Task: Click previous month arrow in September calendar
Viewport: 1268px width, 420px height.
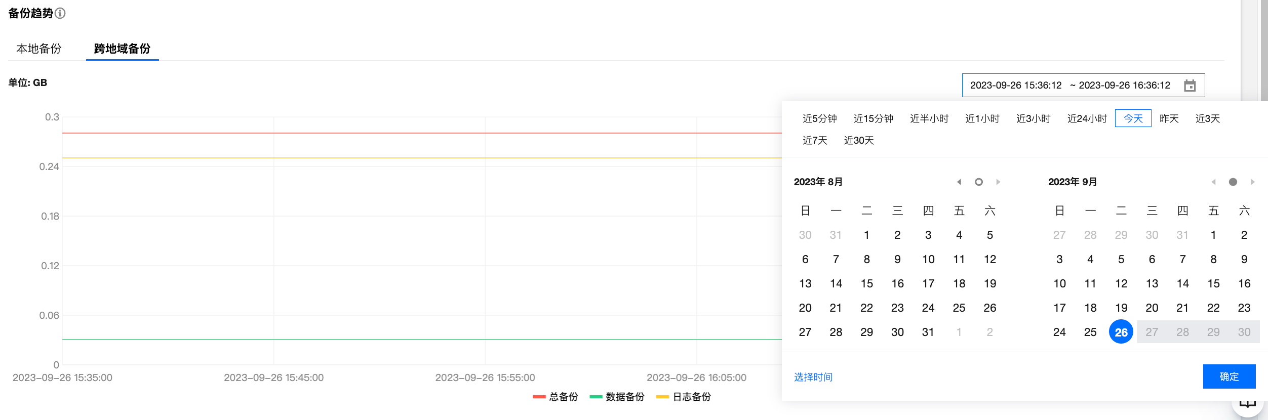Action: (1213, 182)
